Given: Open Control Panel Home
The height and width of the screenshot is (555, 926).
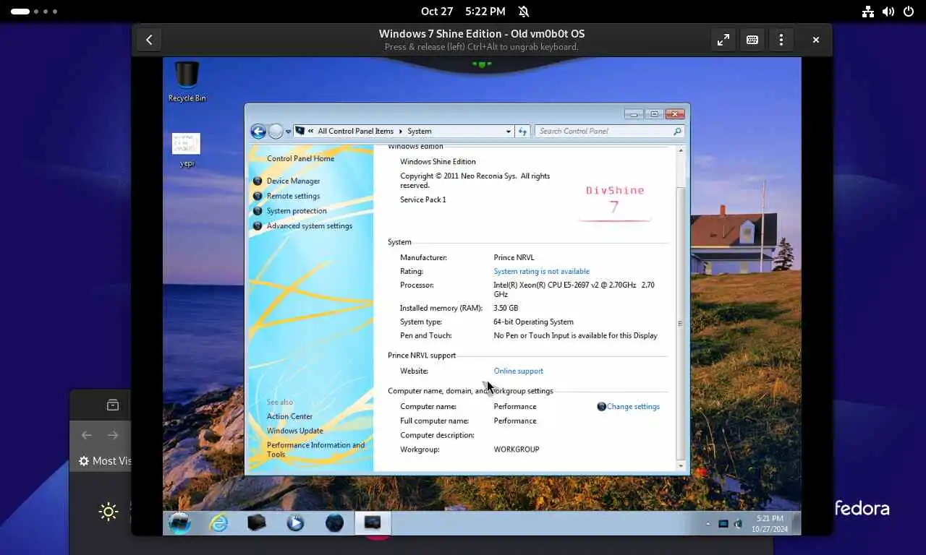Looking at the screenshot, I should pyautogui.click(x=300, y=158).
